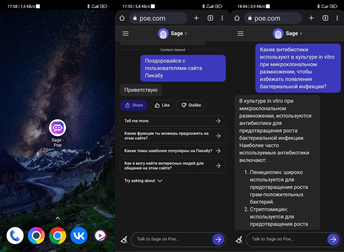
Task: Select the 'Tell me more.' suggestion
Action: click(x=172, y=121)
